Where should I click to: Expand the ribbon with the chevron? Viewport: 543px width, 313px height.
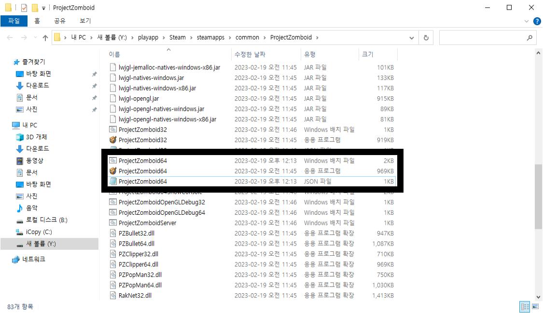pos(527,21)
